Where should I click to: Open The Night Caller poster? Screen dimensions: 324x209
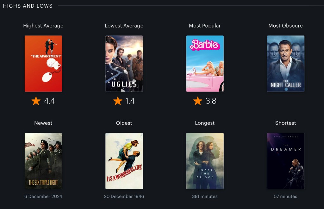(x=286, y=63)
